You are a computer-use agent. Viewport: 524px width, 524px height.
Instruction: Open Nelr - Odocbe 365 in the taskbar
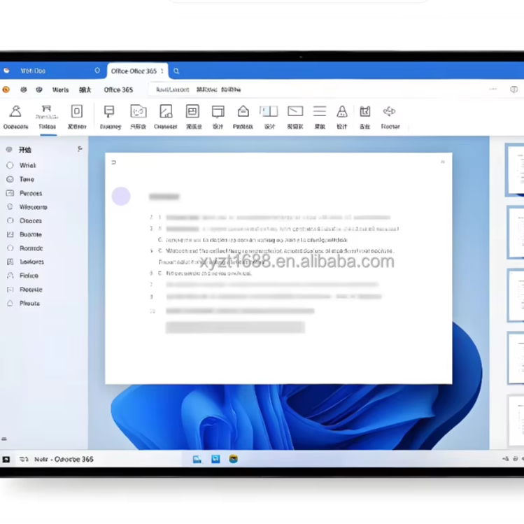[x=64, y=460]
